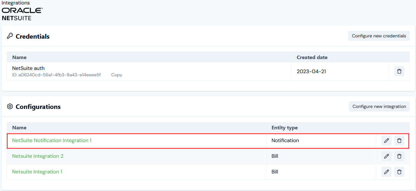Screen dimensions: 416x191
Task: Delete Netsuite Integration 2
Action: pos(399,156)
